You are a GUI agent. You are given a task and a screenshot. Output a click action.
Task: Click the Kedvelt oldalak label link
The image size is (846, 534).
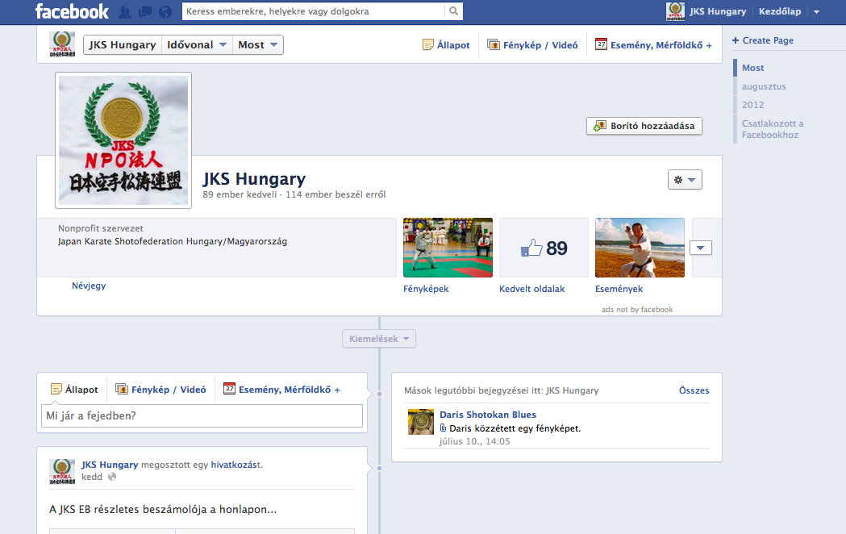click(532, 289)
